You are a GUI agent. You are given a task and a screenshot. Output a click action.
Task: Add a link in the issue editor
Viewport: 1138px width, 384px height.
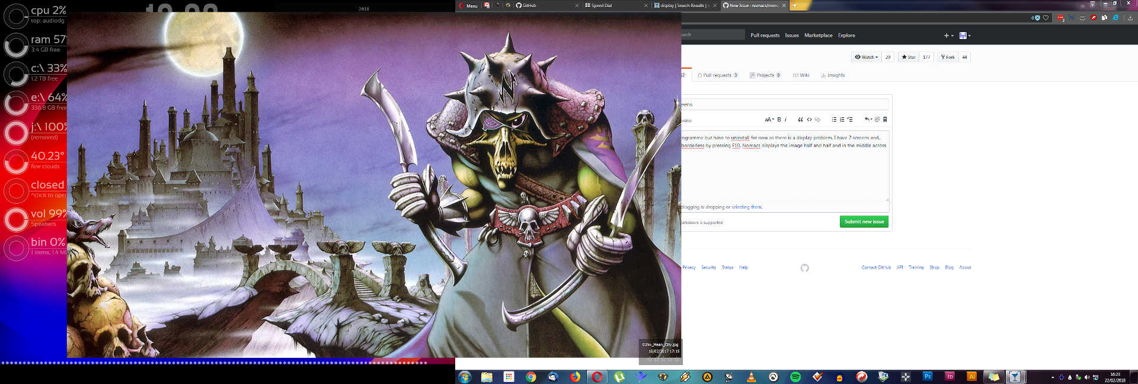(x=817, y=120)
